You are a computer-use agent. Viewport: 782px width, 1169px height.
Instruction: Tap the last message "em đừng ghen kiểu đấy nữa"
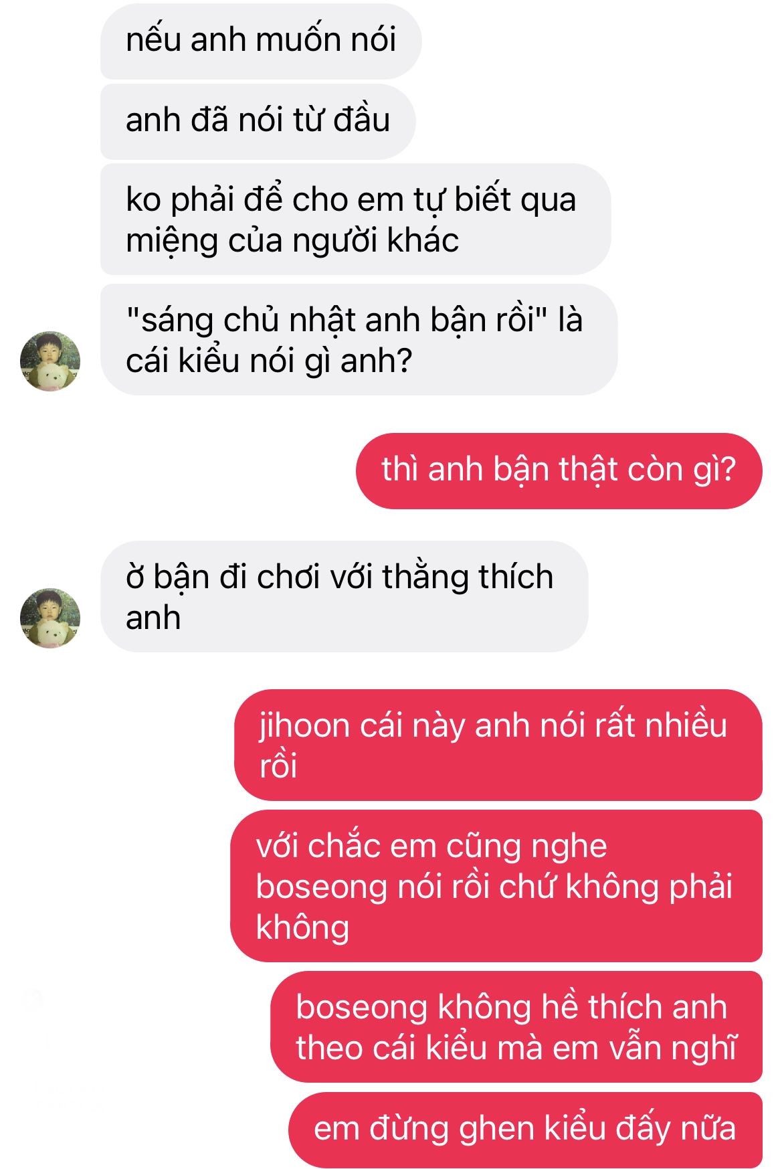(x=526, y=1130)
